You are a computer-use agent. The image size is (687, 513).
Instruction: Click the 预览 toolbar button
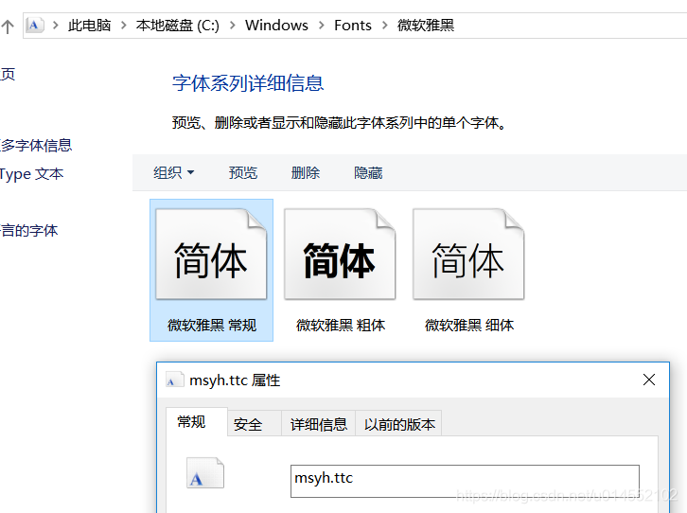tap(243, 172)
